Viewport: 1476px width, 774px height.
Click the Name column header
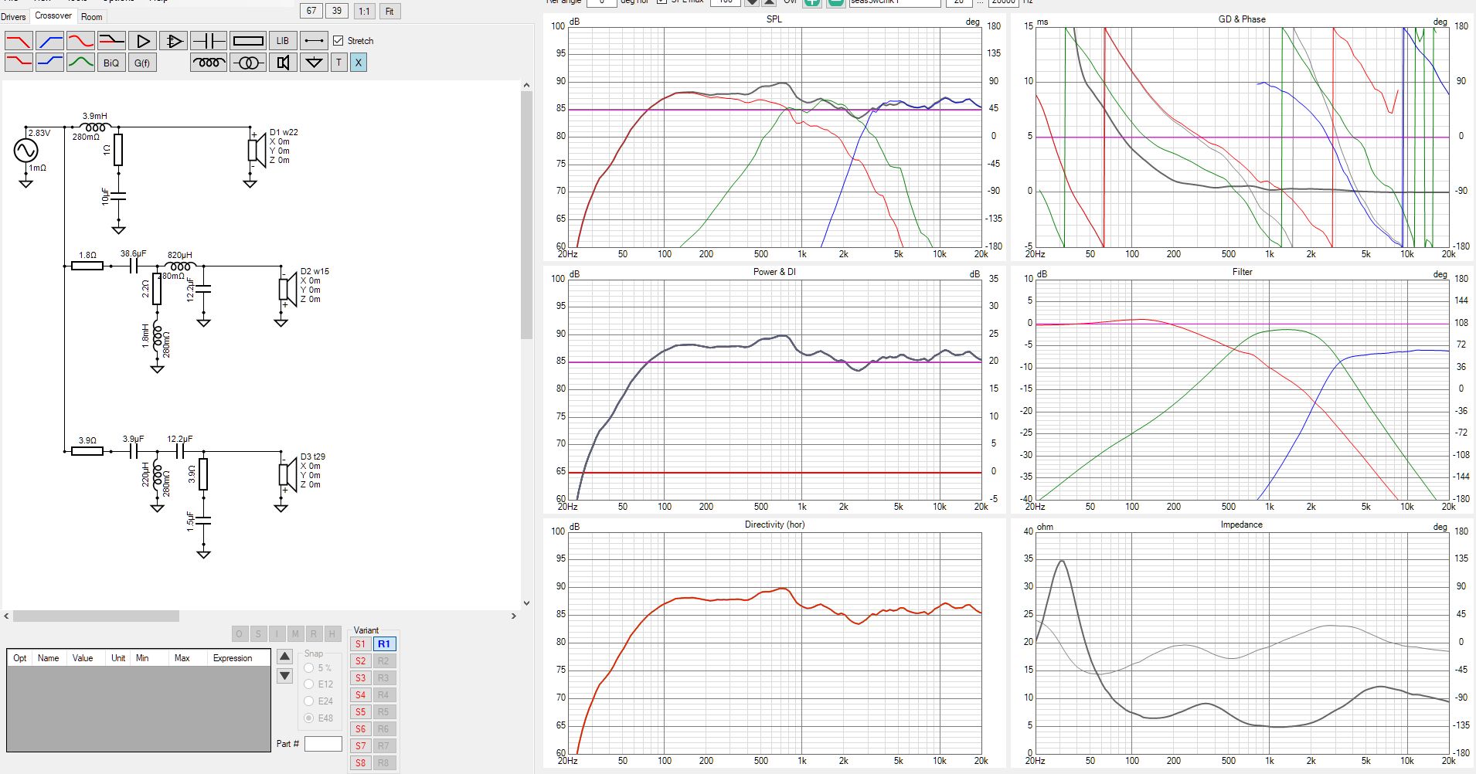coord(49,658)
